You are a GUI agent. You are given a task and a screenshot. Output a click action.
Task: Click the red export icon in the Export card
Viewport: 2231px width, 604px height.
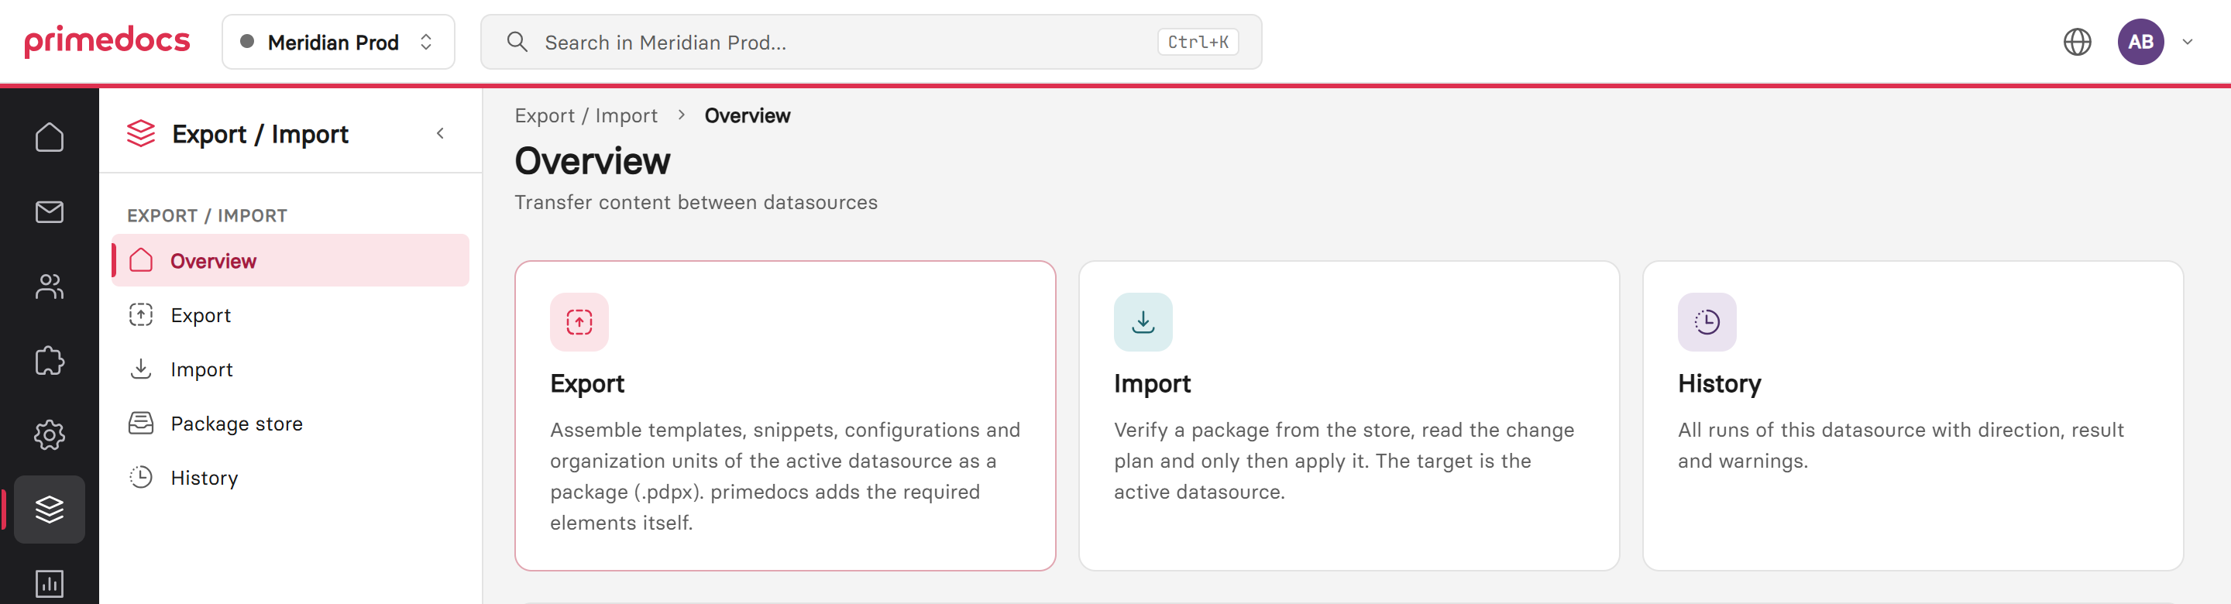(x=579, y=322)
